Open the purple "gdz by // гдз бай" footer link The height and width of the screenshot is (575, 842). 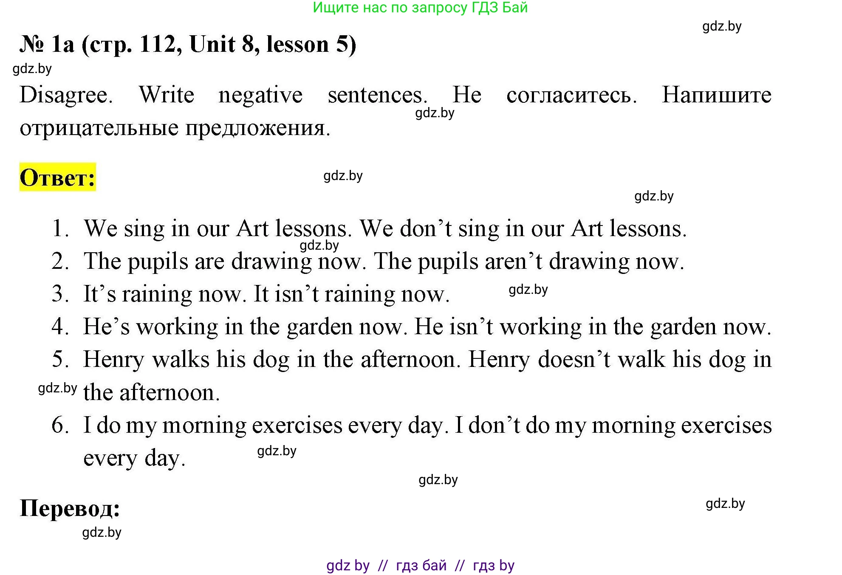click(420, 565)
